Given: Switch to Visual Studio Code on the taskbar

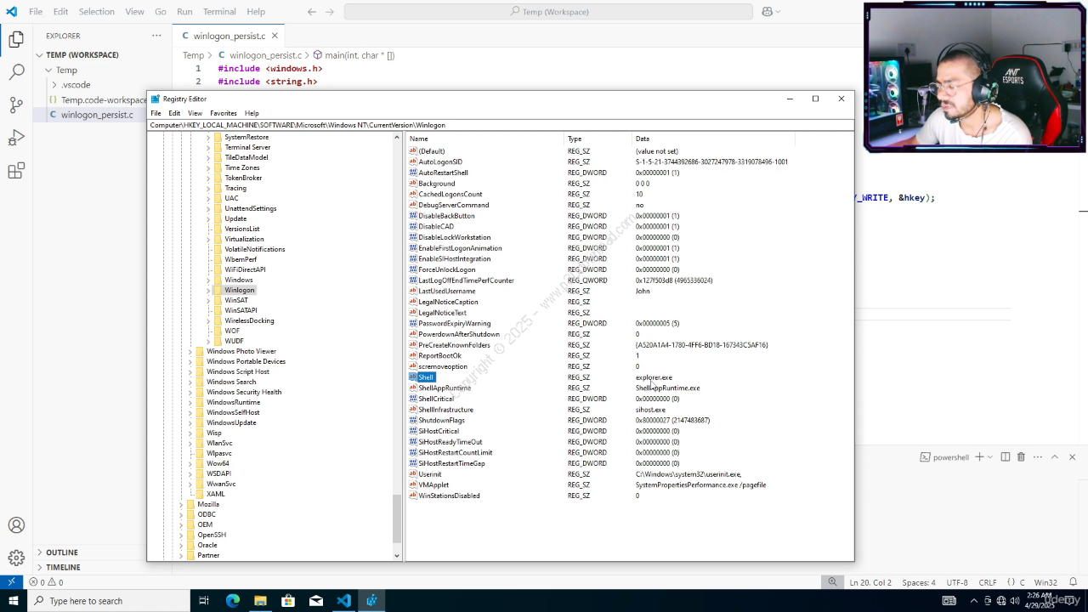Looking at the screenshot, I should [344, 601].
